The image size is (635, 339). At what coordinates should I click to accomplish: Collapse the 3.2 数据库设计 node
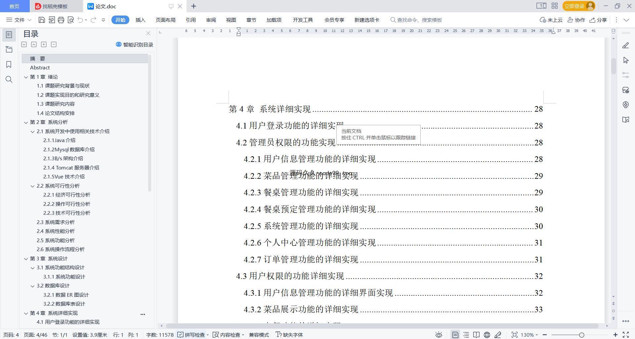pos(32,286)
